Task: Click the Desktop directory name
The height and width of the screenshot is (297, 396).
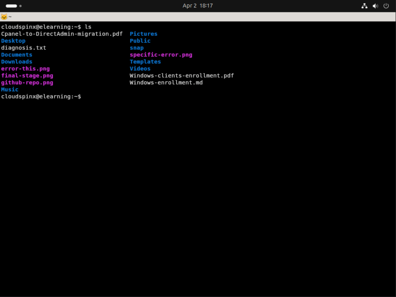Action: pos(13,41)
